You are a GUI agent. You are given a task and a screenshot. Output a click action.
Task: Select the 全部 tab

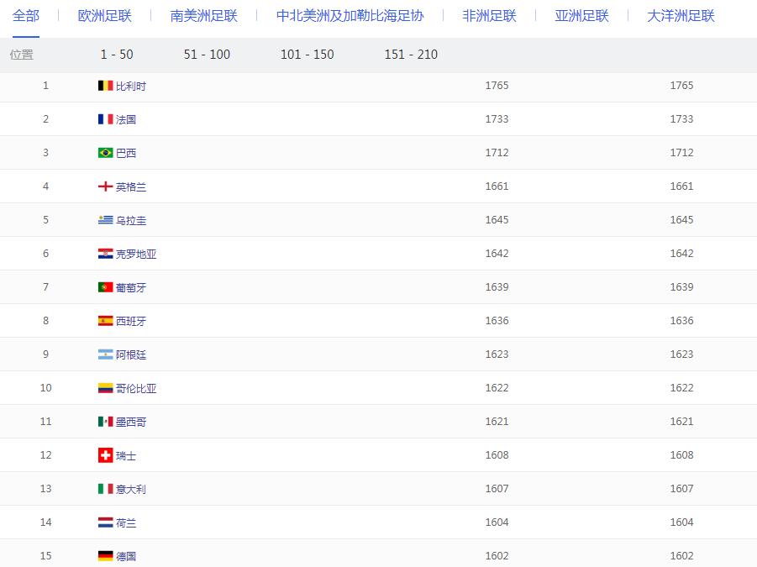click(25, 16)
